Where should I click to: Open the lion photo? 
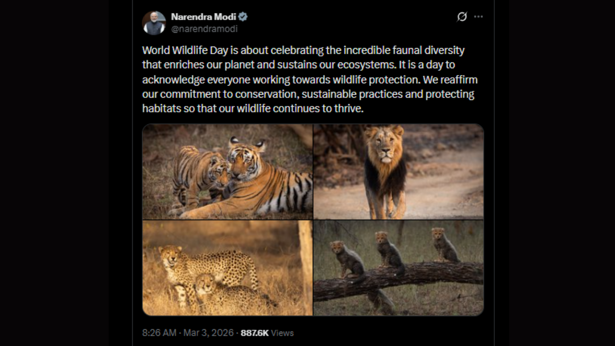(398, 172)
